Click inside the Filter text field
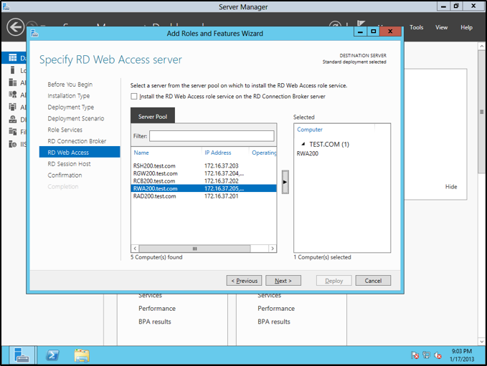 click(211, 136)
